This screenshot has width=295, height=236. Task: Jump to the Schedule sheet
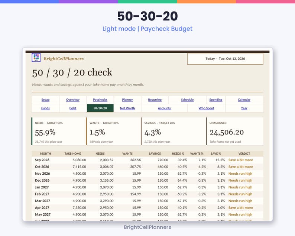click(187, 100)
